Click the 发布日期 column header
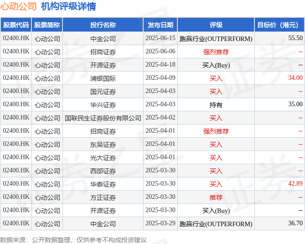The width and height of the screenshot is (305, 244). (x=160, y=25)
